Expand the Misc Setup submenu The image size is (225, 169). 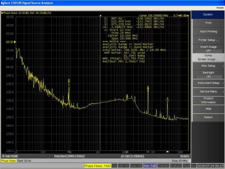[208, 66]
